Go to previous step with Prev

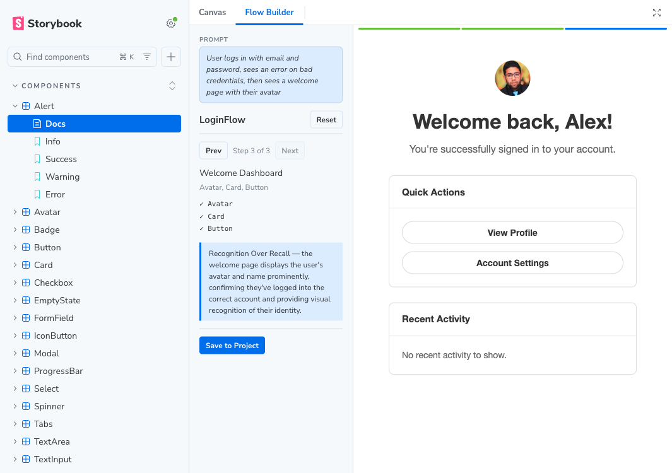(213, 150)
